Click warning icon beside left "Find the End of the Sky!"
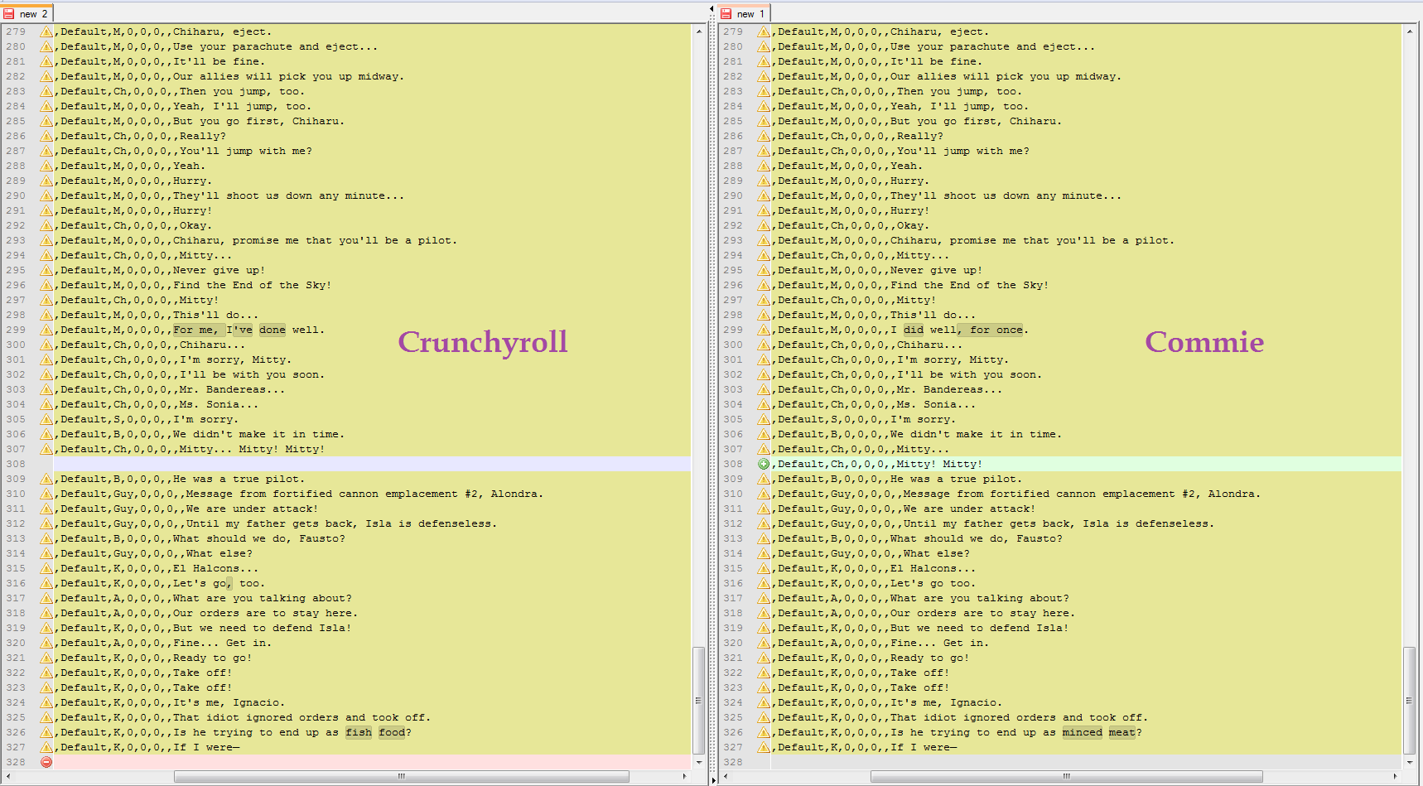Screen dimensions: 1423x786 pos(46,285)
